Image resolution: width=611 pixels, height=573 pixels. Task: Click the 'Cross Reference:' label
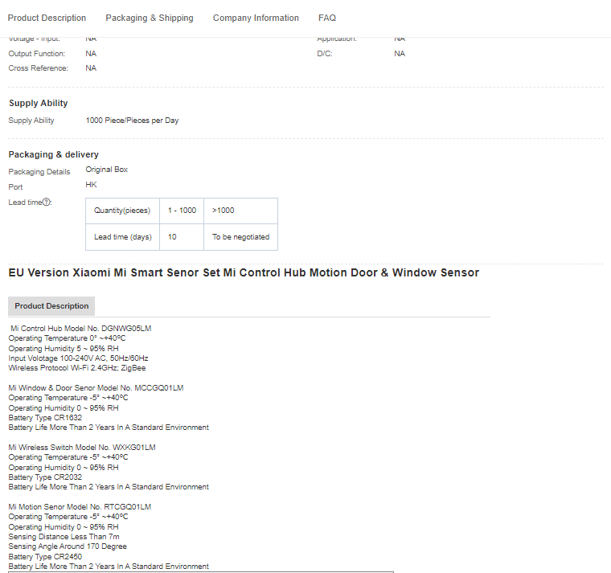pyautogui.click(x=39, y=68)
